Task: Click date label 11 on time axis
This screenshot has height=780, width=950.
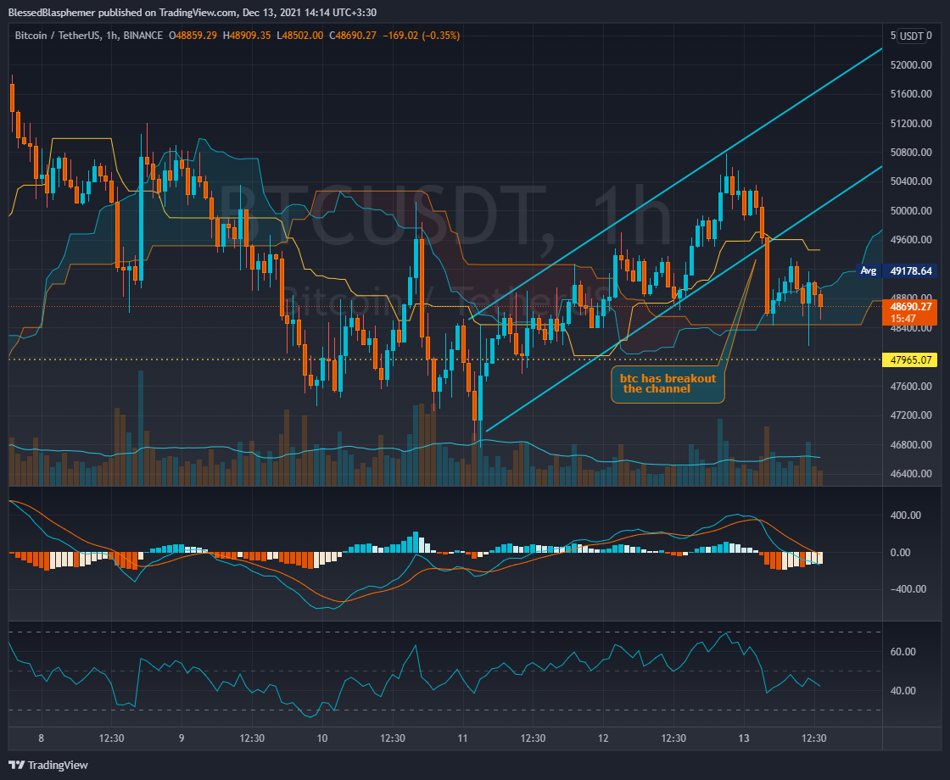Action: pyautogui.click(x=463, y=738)
